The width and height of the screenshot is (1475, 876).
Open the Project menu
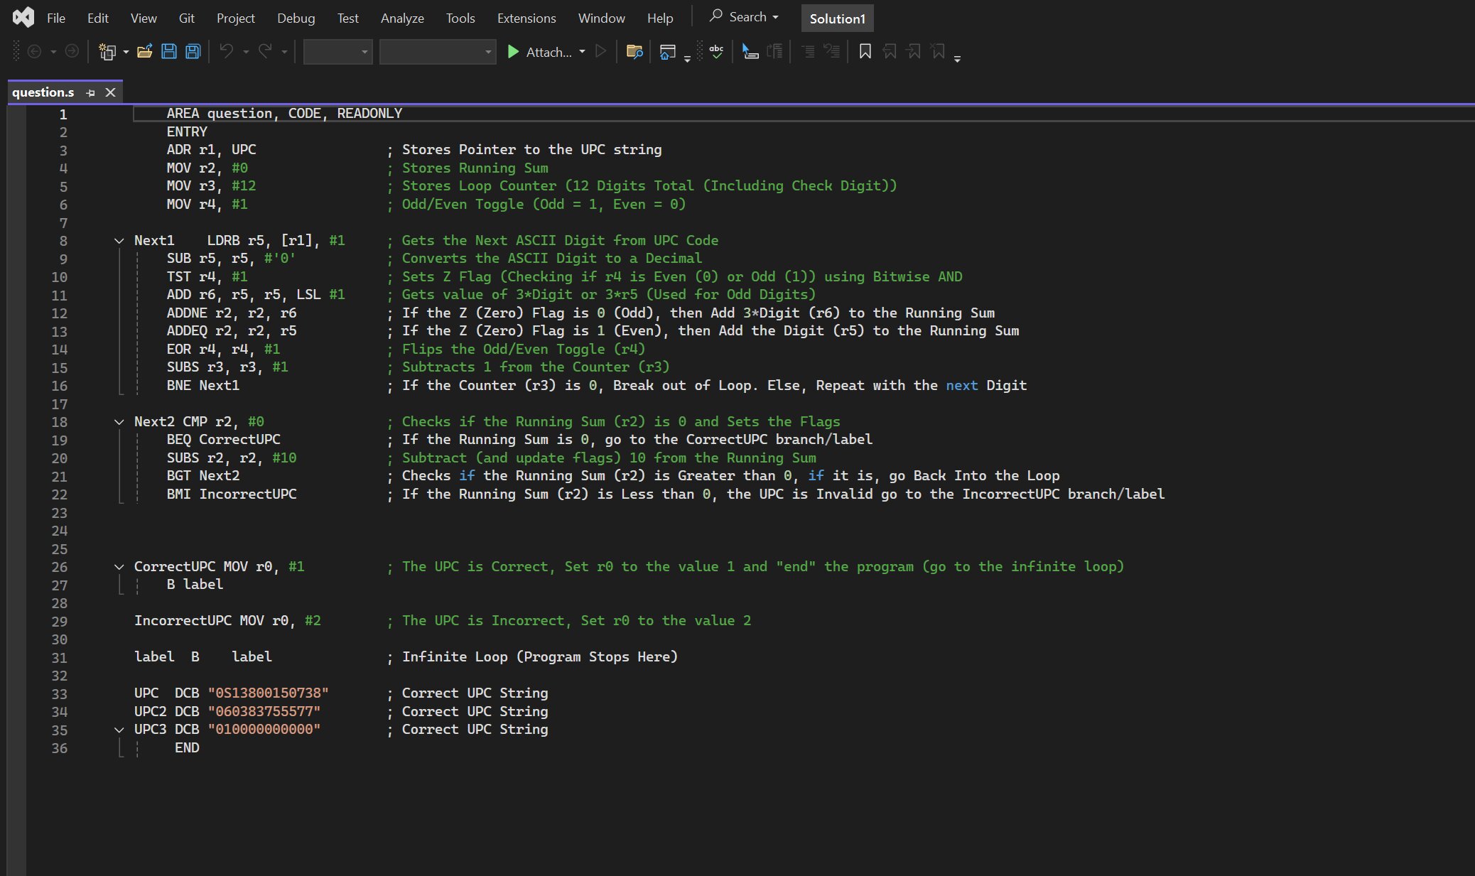pos(235,18)
